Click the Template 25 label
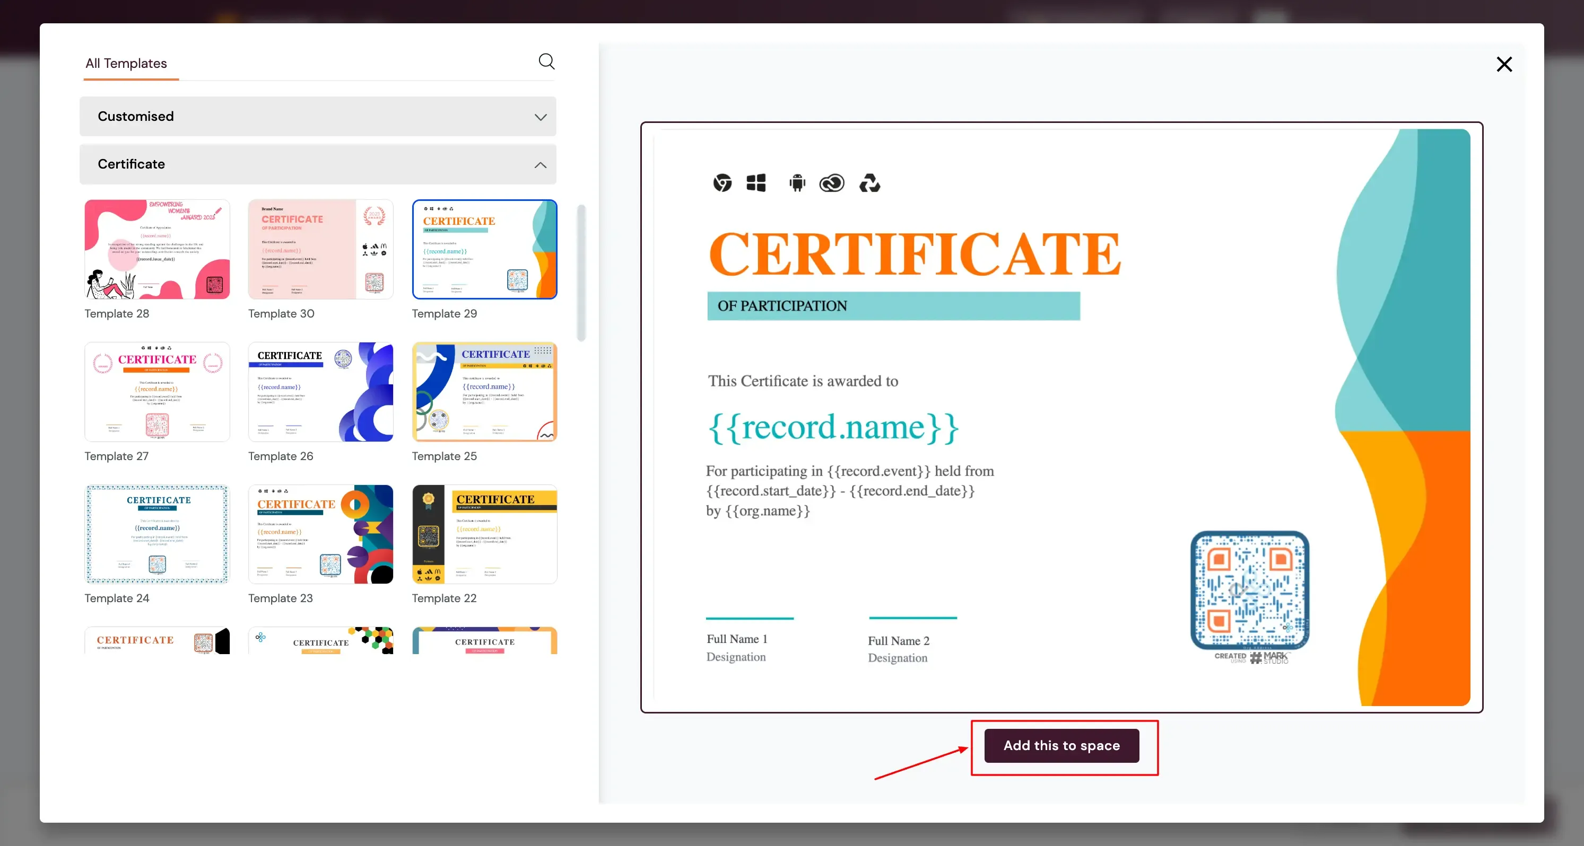Image resolution: width=1584 pixels, height=846 pixels. click(444, 456)
